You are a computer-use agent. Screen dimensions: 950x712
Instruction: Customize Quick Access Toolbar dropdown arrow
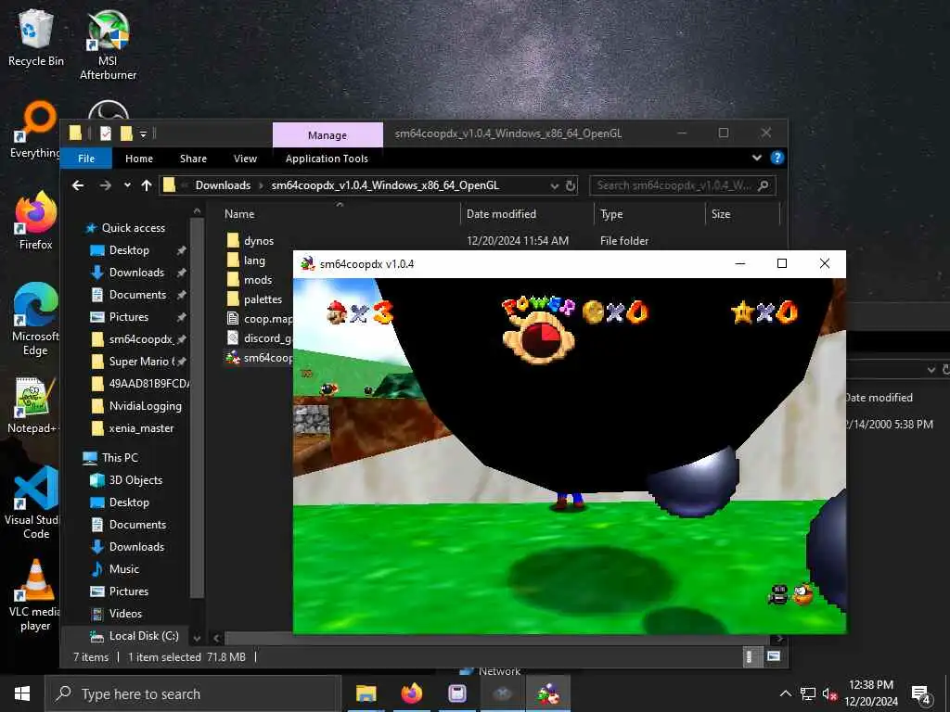(143, 133)
